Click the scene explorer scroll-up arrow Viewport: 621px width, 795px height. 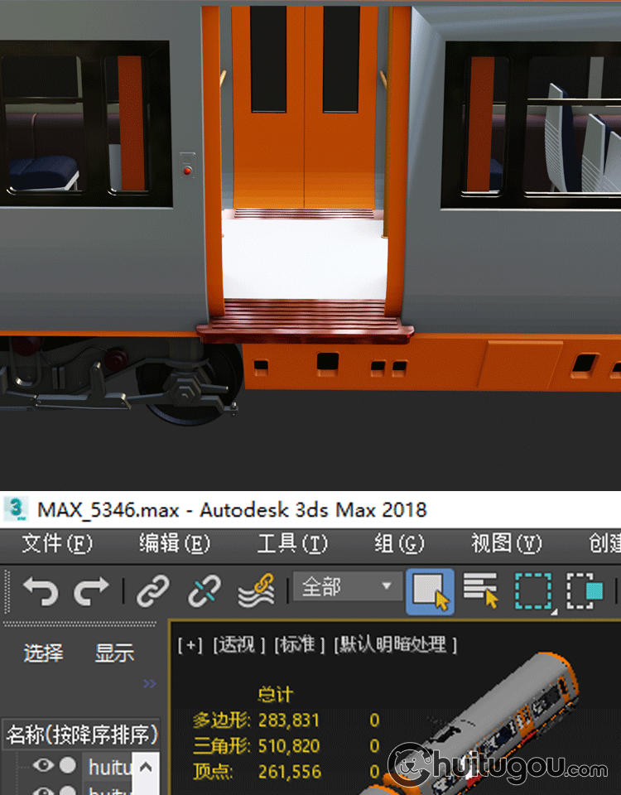pos(146,767)
